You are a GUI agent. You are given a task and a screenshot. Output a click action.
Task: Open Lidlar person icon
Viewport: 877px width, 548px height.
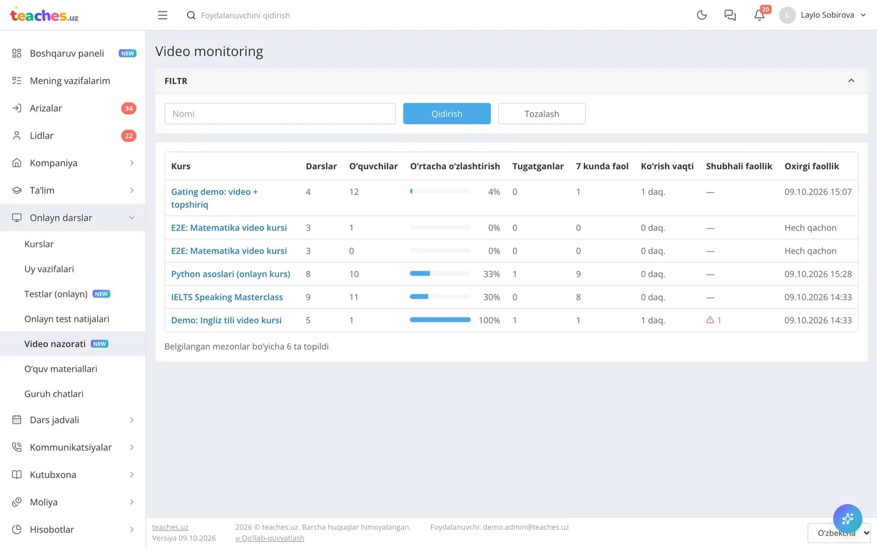[17, 135]
